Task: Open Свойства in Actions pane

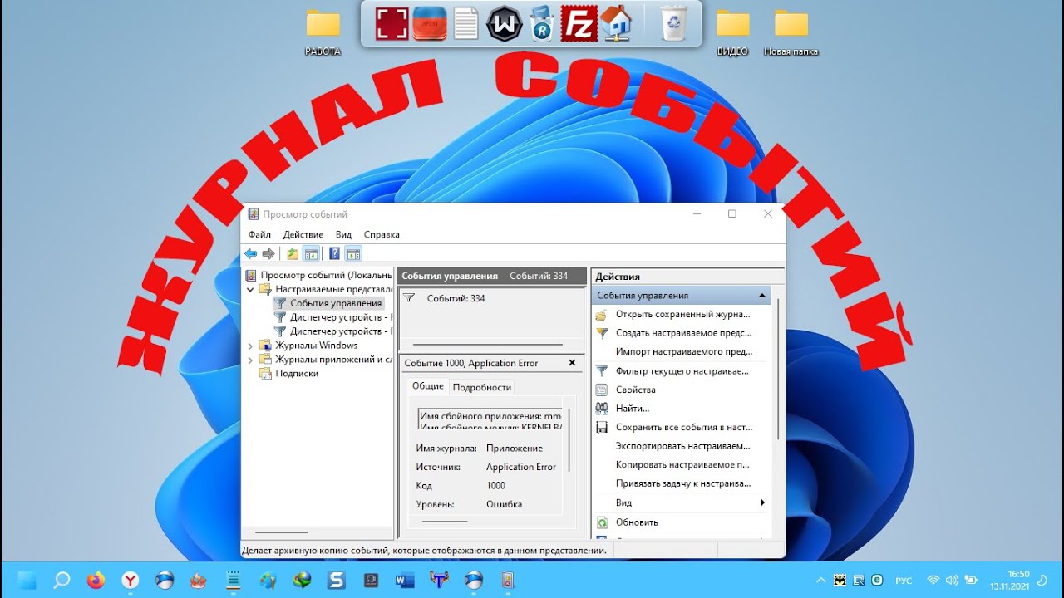Action: click(x=635, y=390)
